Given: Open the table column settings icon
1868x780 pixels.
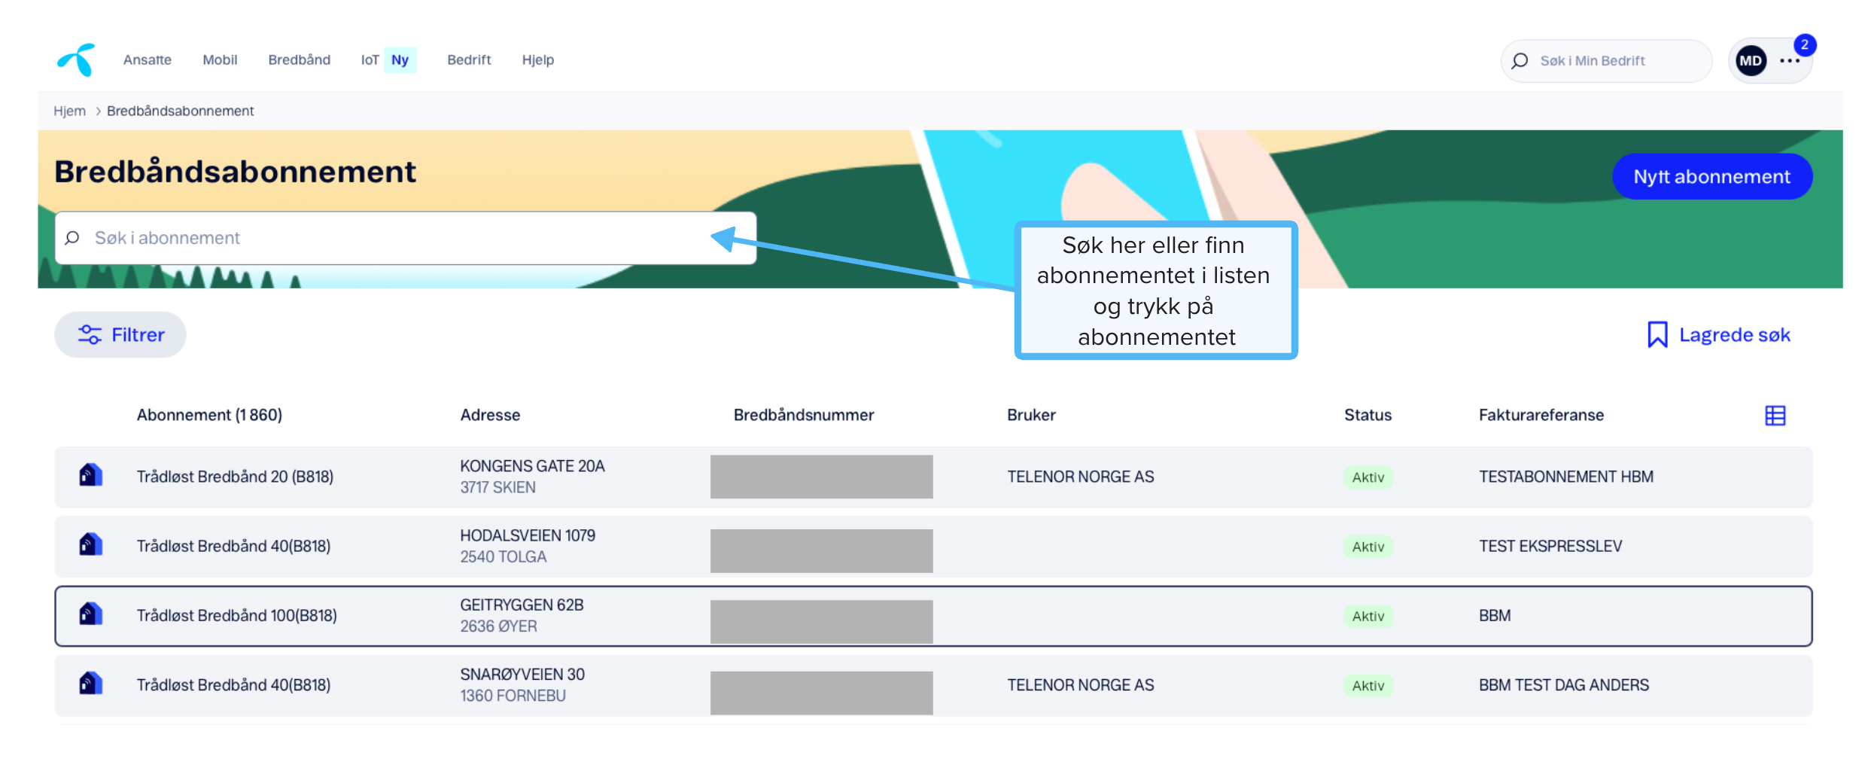Looking at the screenshot, I should coord(1775,416).
